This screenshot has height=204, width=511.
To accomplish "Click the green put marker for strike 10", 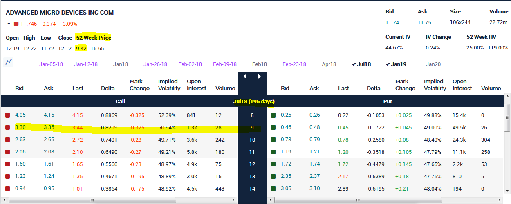I will pyautogui.click(x=273, y=140).
